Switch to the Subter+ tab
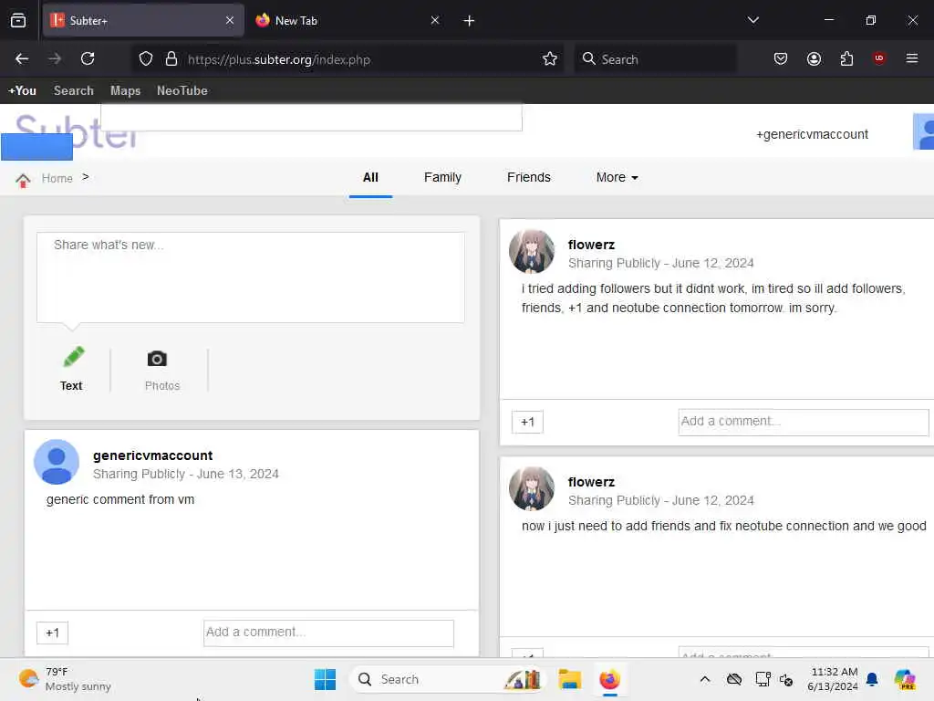Viewport: 934px width, 701px height. coord(143,20)
